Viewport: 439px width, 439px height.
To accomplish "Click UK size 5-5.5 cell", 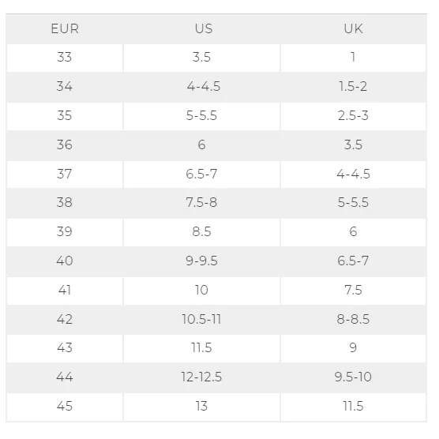I will (x=353, y=203).
